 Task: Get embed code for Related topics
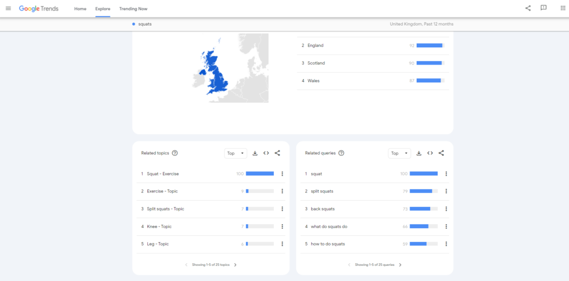[266, 153]
